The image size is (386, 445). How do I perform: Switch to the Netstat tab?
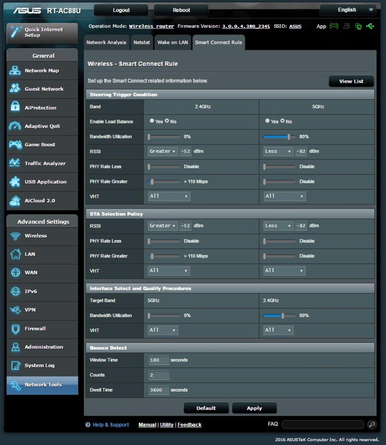click(142, 43)
